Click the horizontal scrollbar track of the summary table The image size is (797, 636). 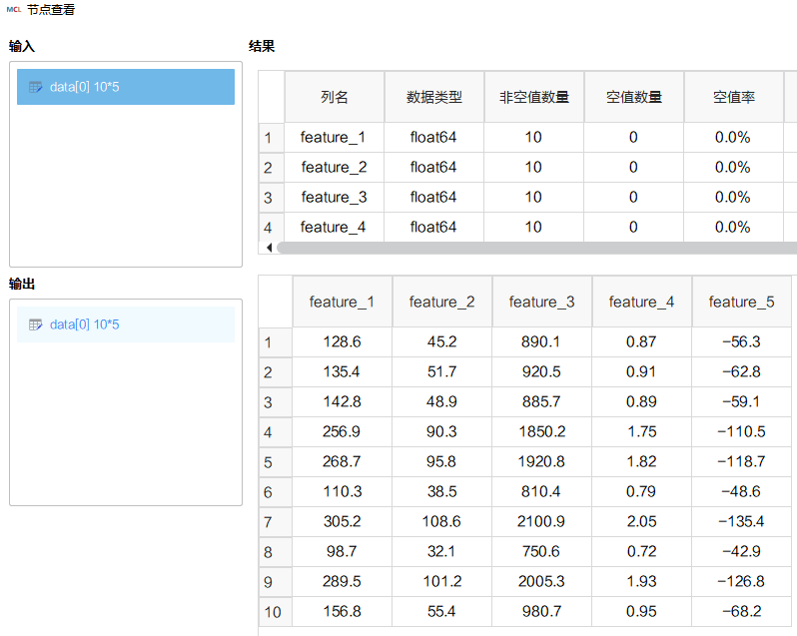click(x=536, y=248)
